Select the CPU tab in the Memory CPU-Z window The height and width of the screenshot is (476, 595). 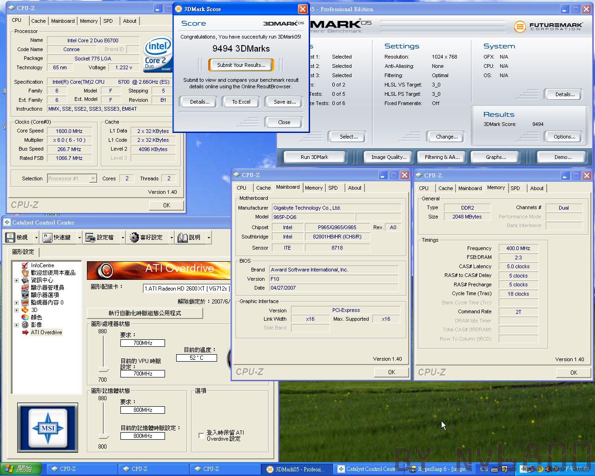[x=423, y=188]
